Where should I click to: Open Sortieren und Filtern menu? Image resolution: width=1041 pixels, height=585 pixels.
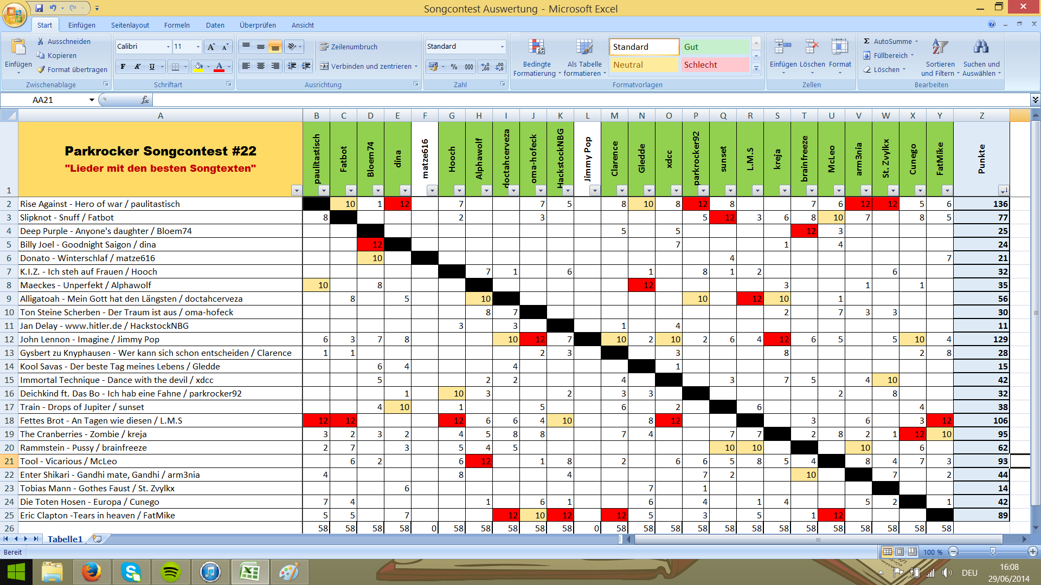(940, 57)
